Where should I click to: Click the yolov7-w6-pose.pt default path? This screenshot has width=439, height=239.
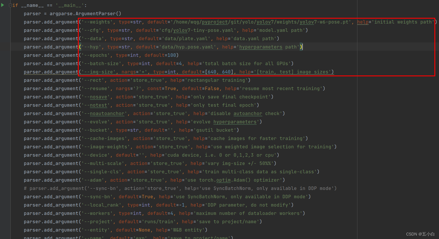pos(261,22)
